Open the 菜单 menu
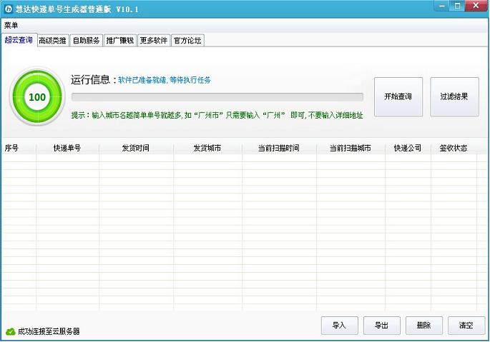 tap(11, 25)
